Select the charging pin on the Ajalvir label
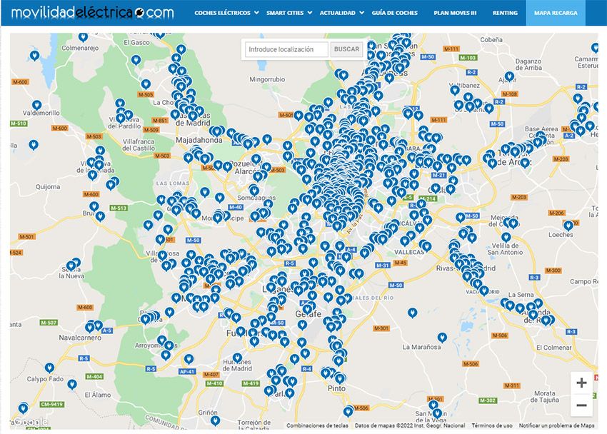 point(509,76)
